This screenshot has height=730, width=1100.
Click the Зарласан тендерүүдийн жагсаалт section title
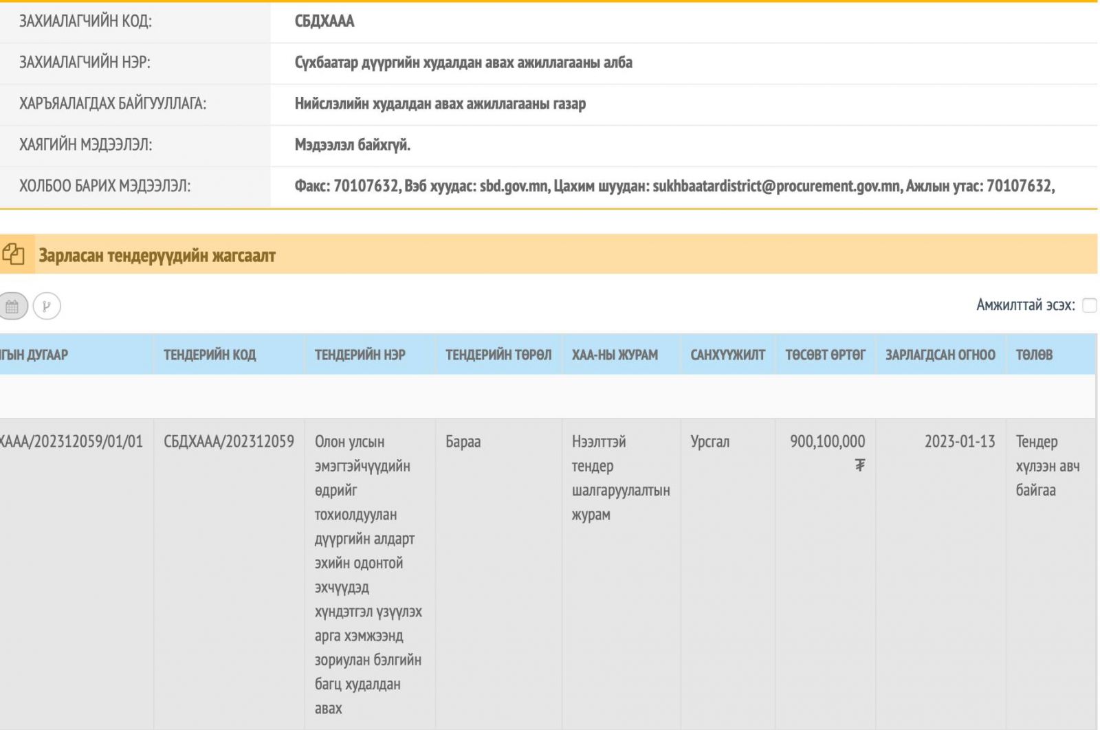[x=157, y=256]
